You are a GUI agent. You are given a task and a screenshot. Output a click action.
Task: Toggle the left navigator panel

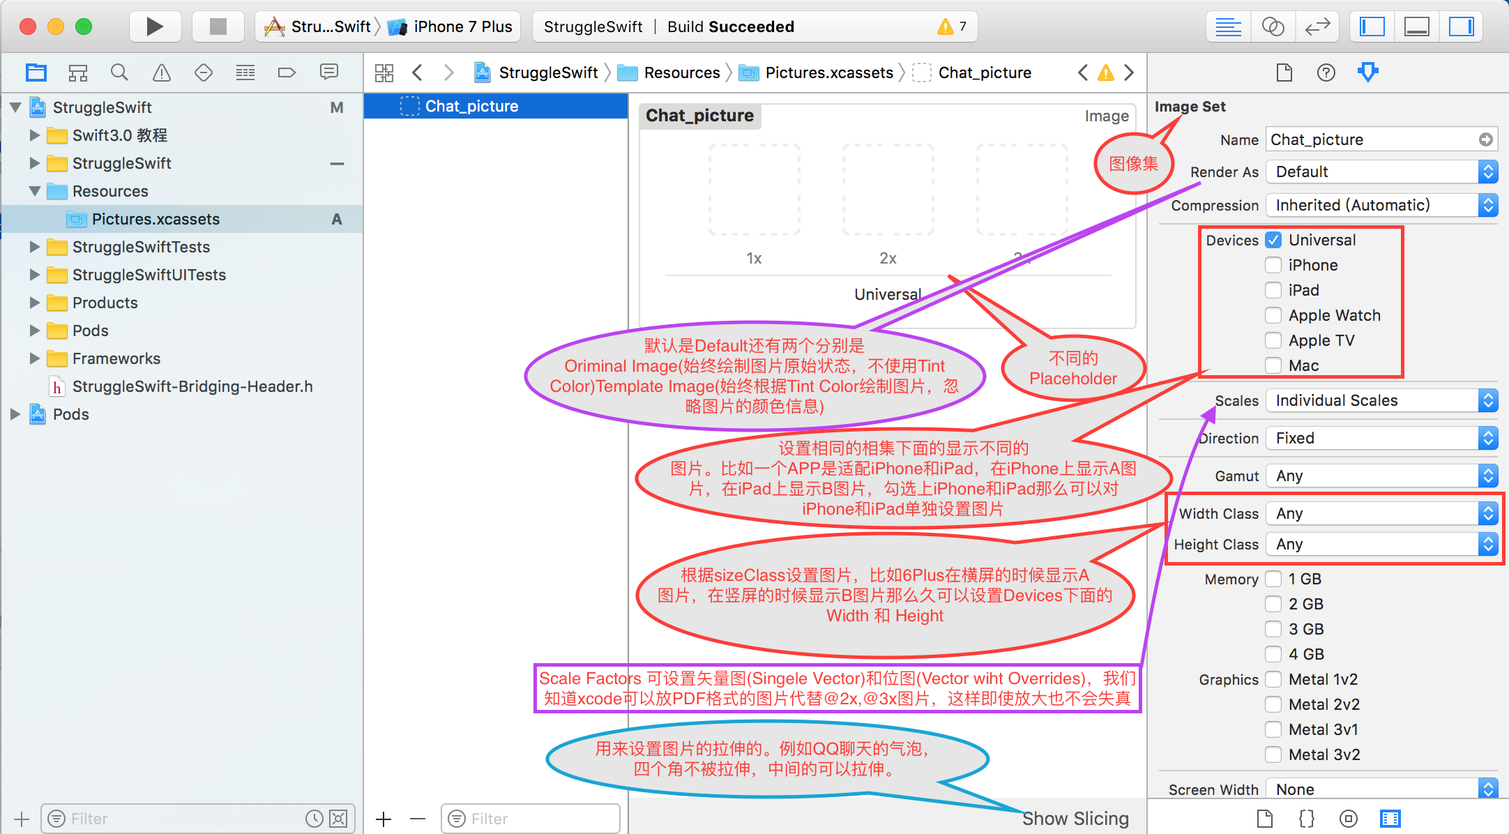point(1372,26)
